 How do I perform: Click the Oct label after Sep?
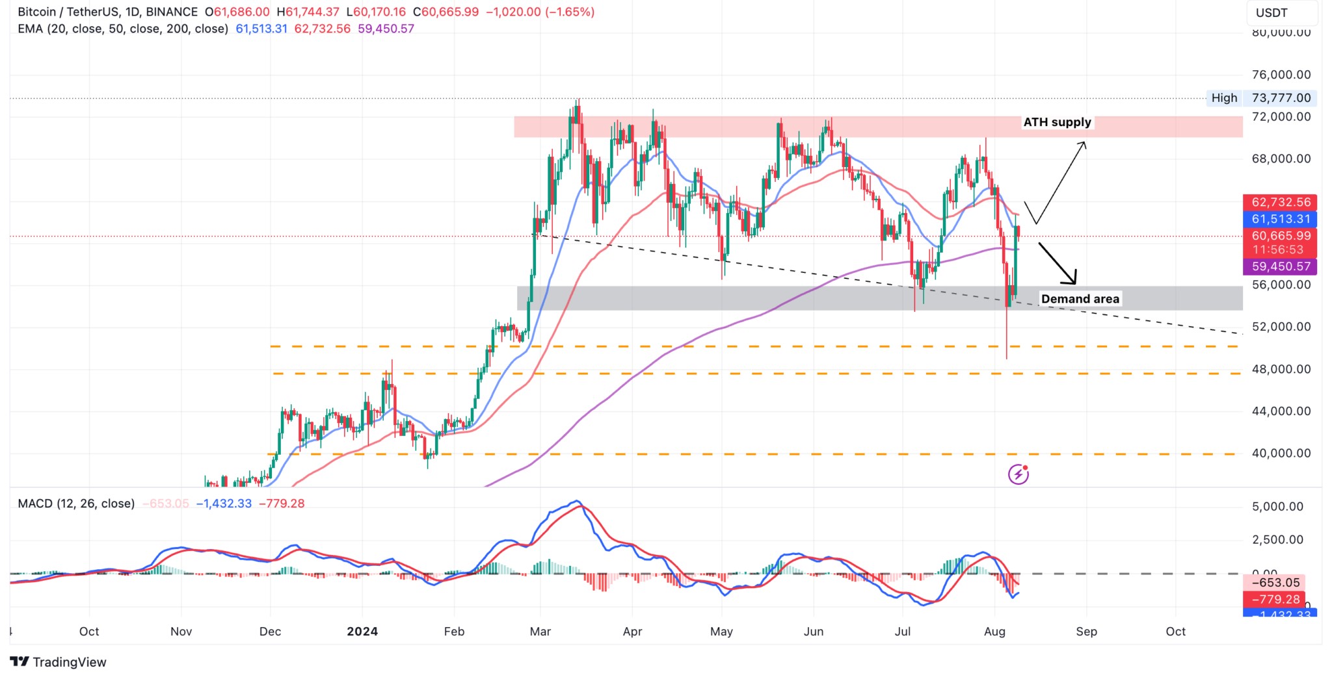(x=1176, y=632)
